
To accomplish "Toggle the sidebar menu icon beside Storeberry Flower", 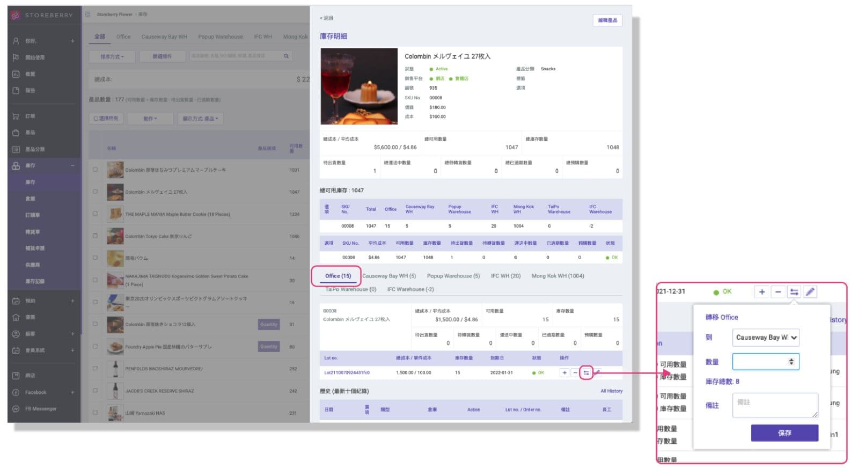I will click(87, 14).
